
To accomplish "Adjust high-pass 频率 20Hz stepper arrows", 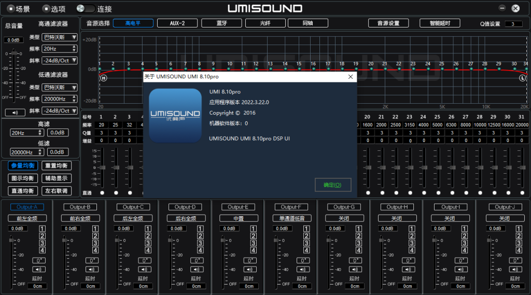I will (74, 49).
